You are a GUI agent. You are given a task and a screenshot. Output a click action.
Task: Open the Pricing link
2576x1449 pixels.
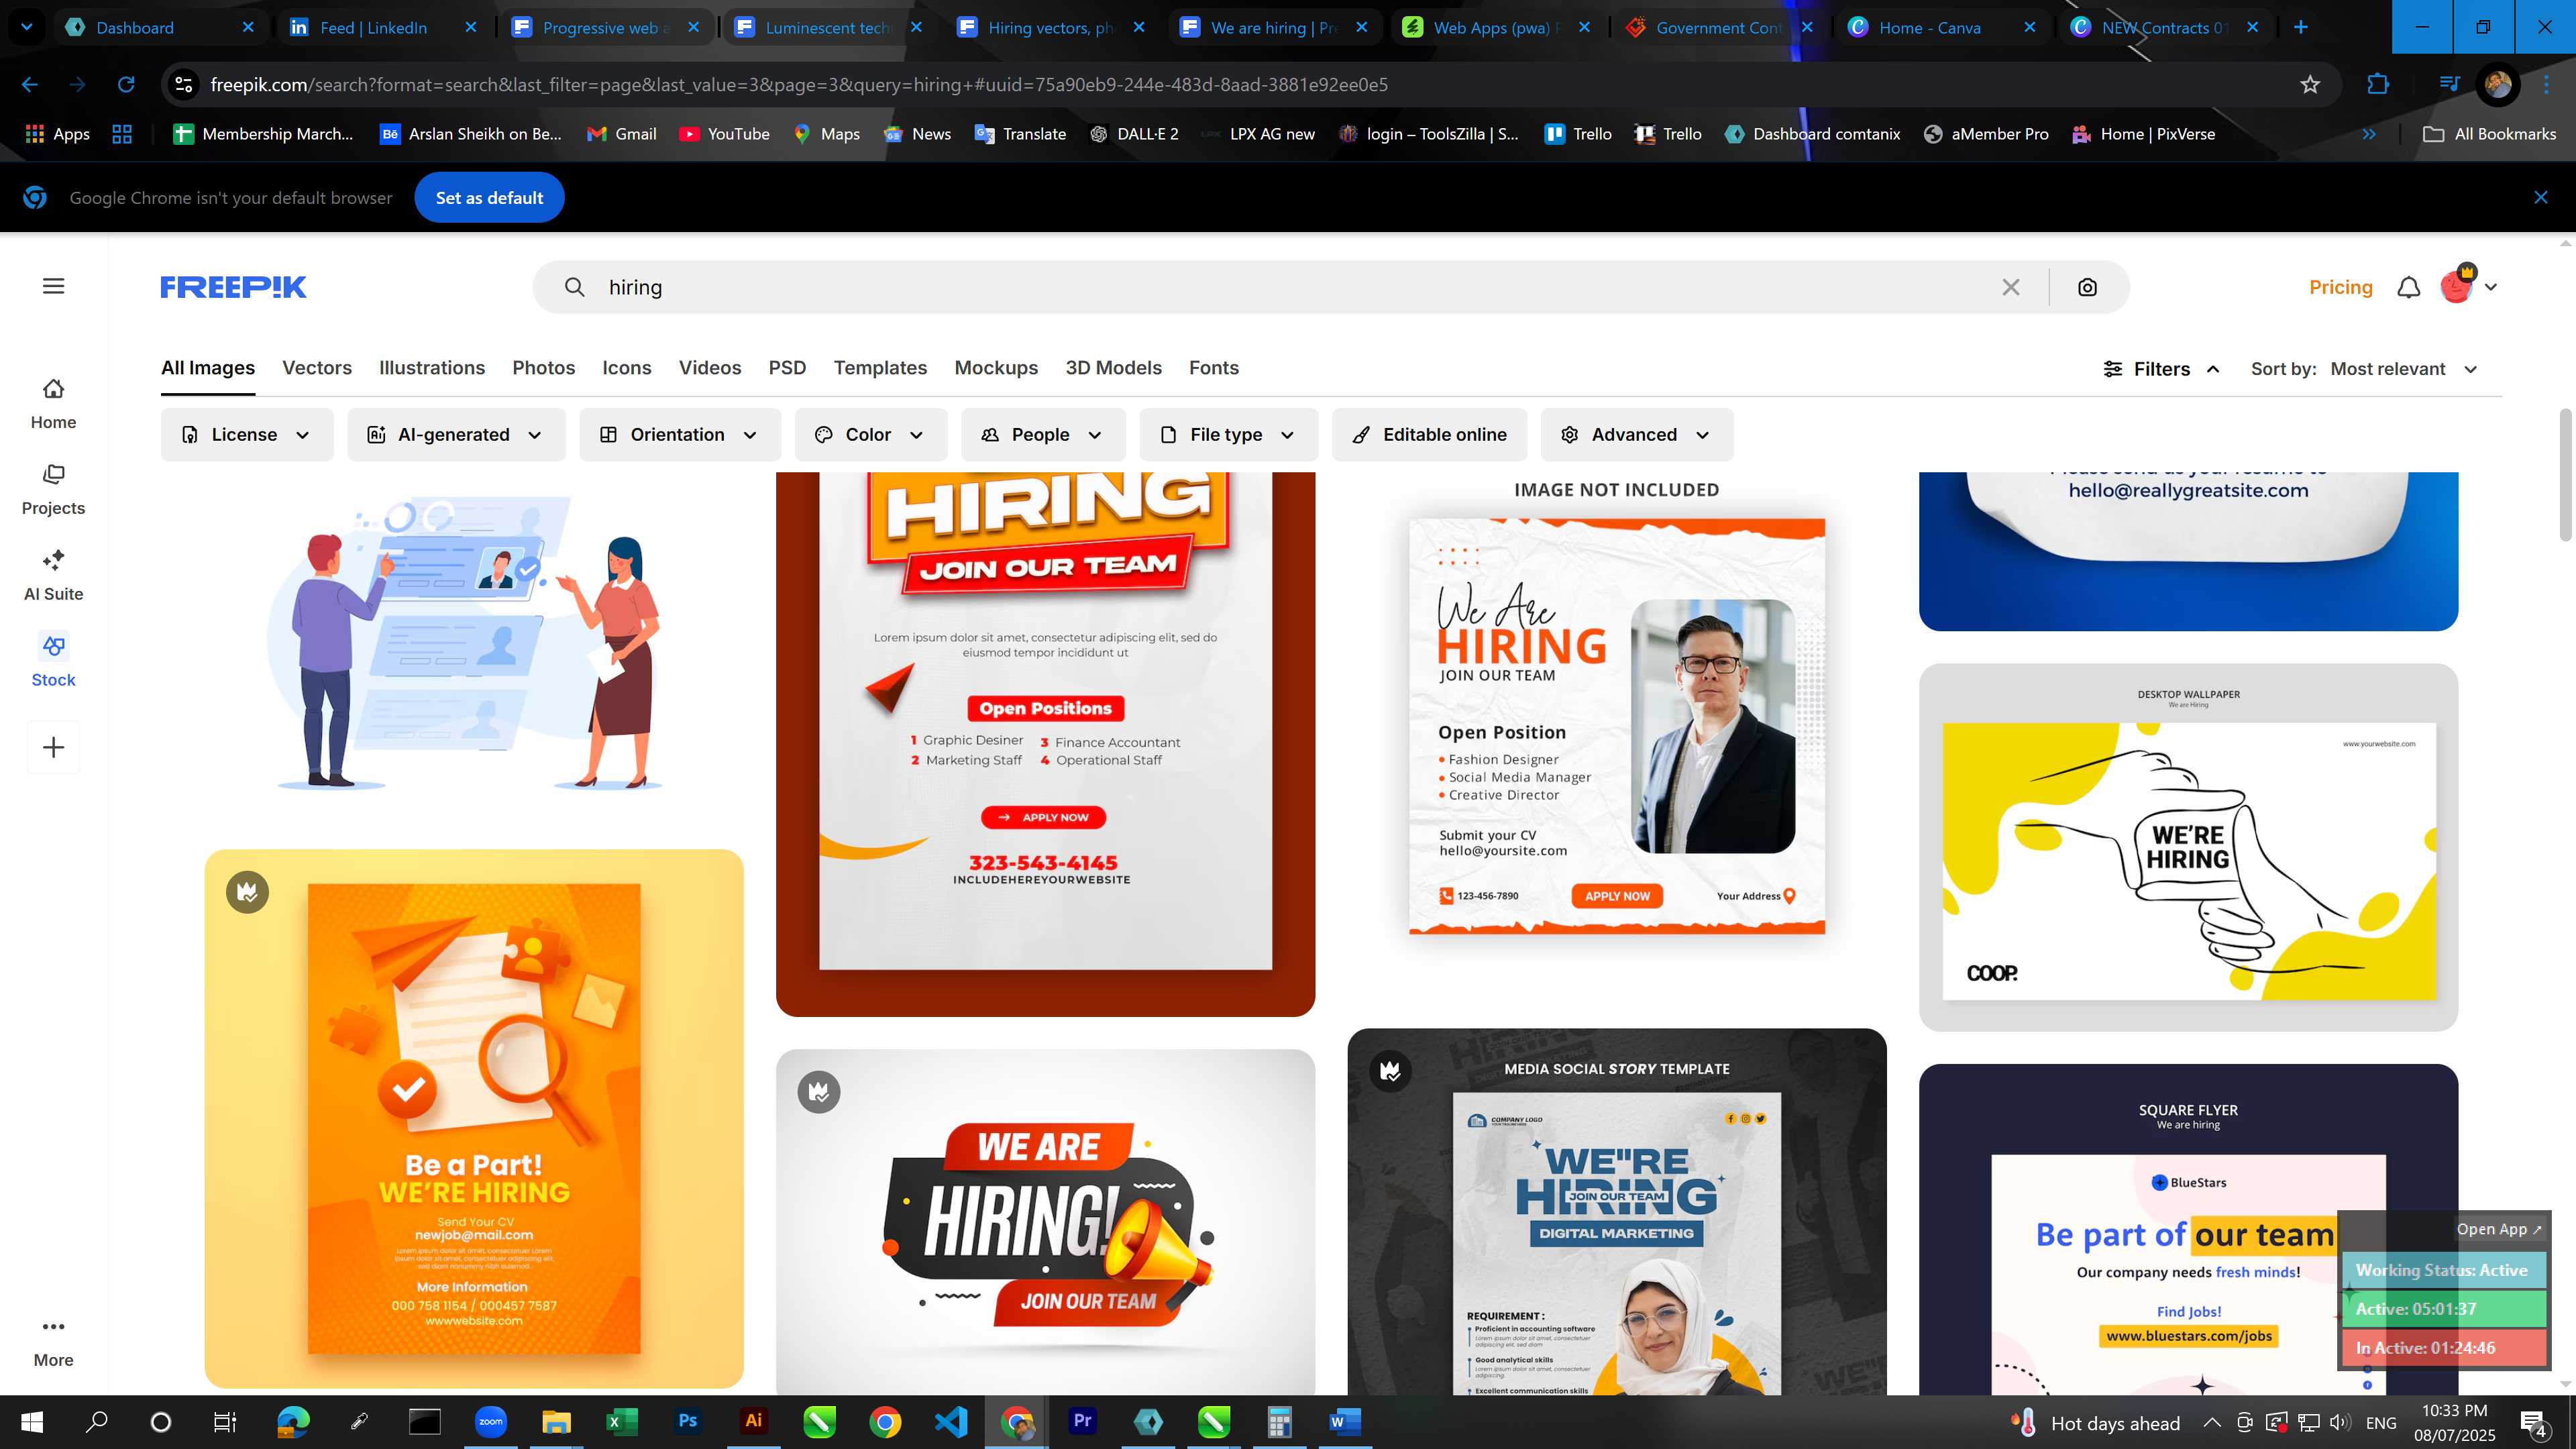click(x=2340, y=288)
